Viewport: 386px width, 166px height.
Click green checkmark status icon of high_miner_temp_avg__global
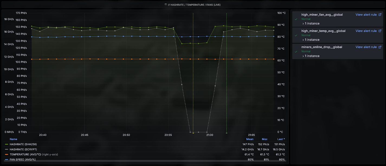[x=296, y=35]
